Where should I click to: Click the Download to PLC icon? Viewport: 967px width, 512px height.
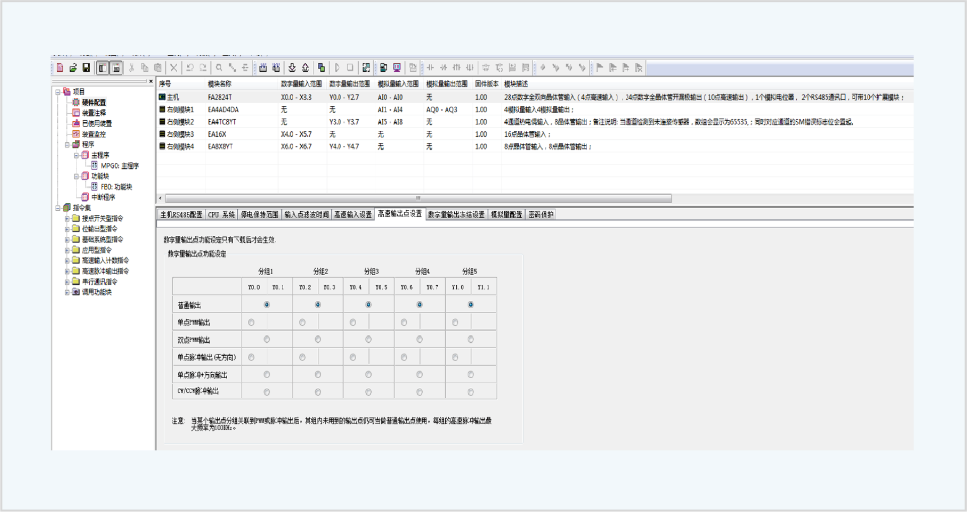coord(293,67)
